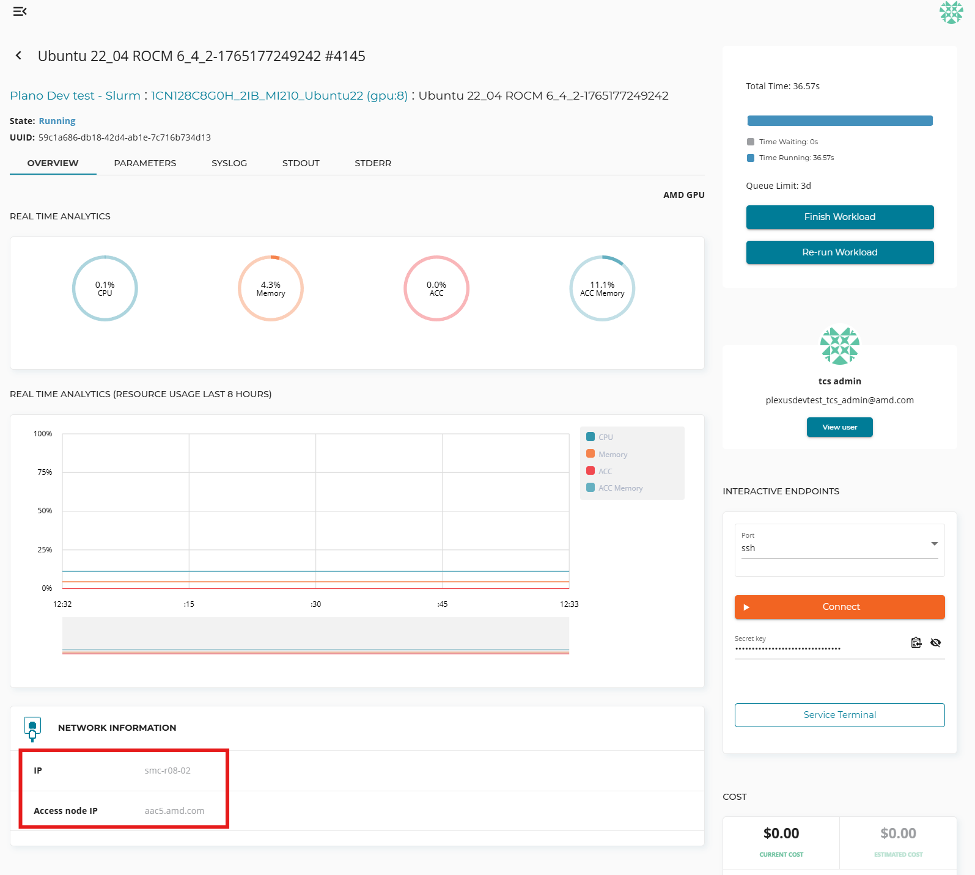Viewport: 975px width, 875px height.
Task: Open Plano Dev test - Slurm link
Action: pyautogui.click(x=75, y=96)
